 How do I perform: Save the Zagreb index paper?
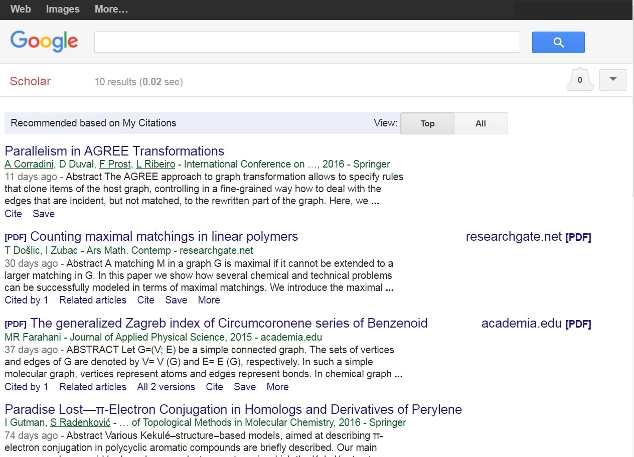[x=245, y=387]
